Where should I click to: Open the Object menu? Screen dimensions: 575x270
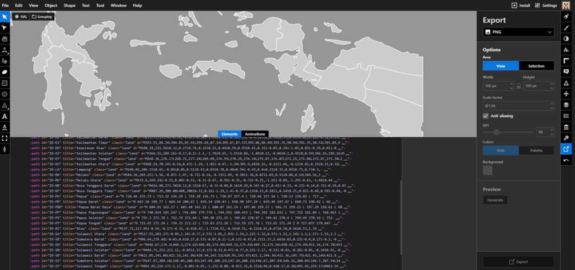(51, 6)
